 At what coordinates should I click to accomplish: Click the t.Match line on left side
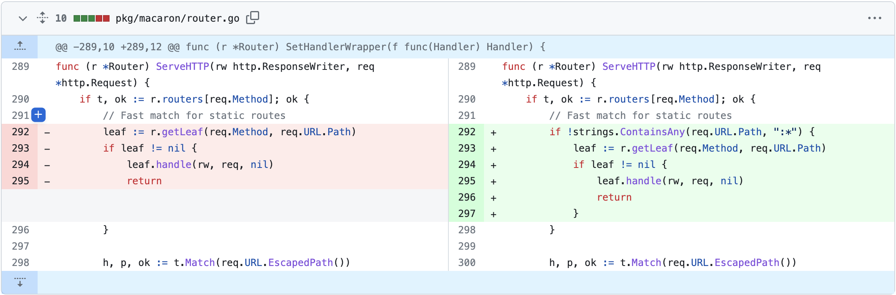click(x=226, y=263)
